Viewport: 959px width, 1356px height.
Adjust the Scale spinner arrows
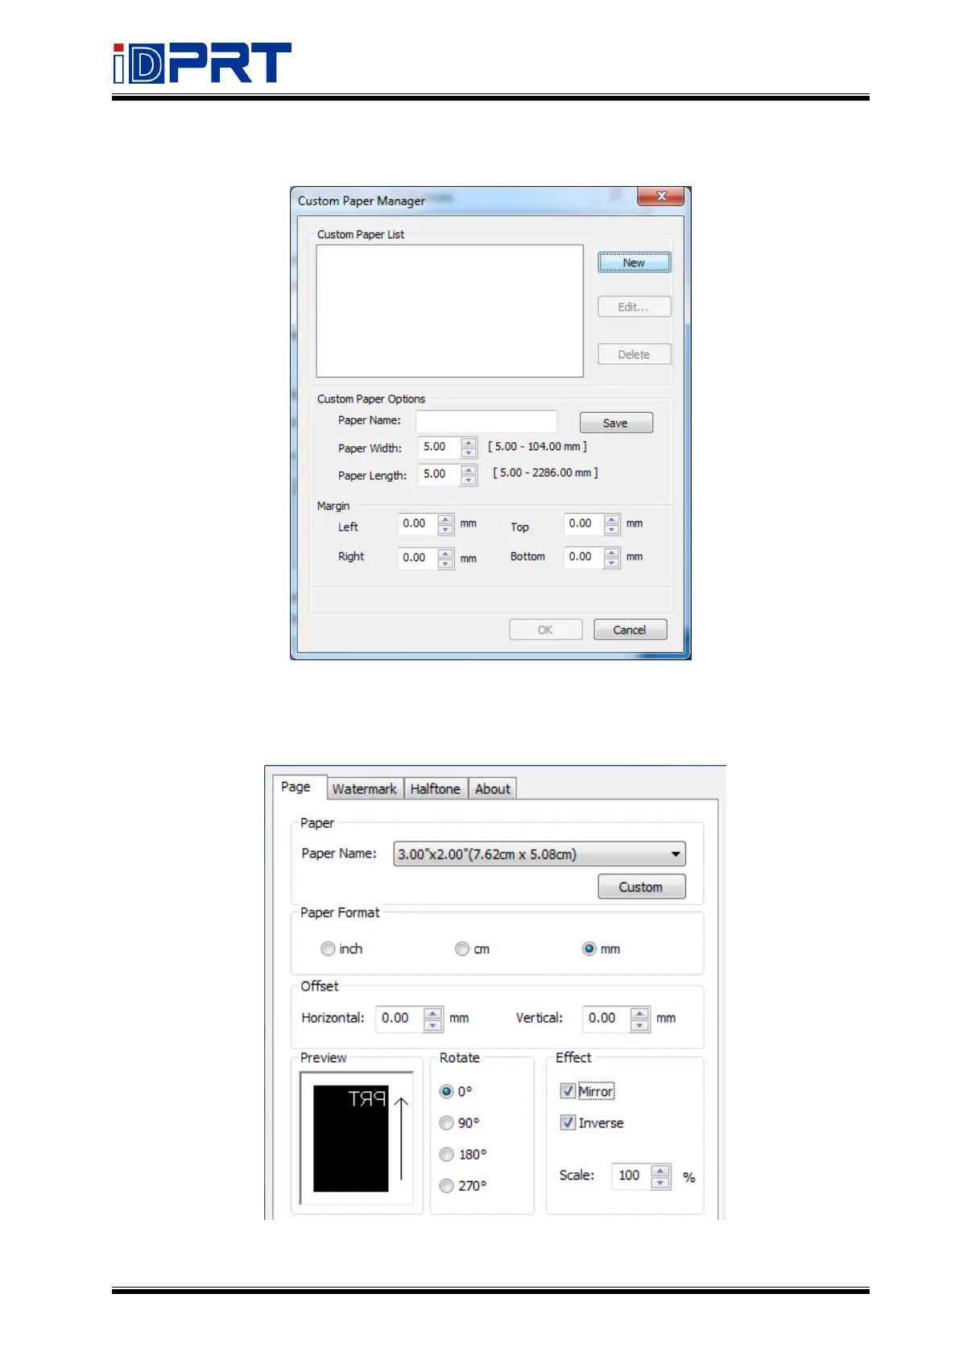(660, 1176)
